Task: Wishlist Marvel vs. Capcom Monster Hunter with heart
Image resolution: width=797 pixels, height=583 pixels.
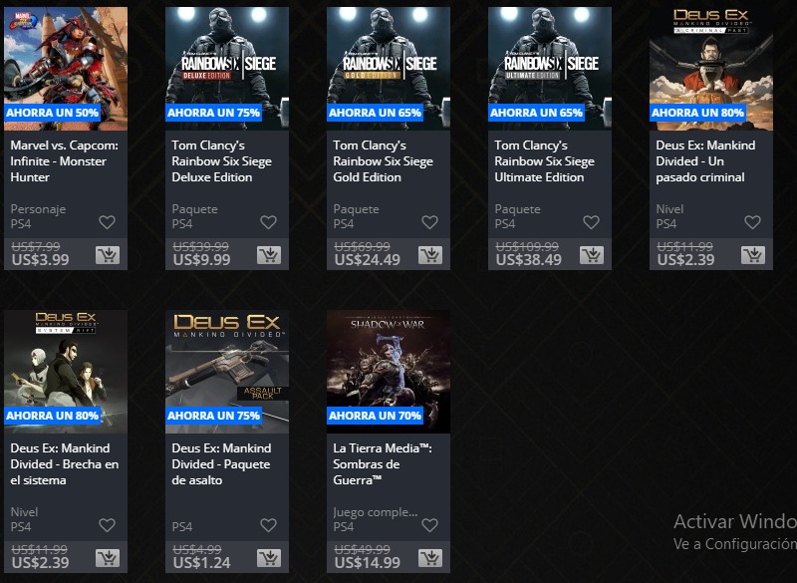Action: [107, 222]
